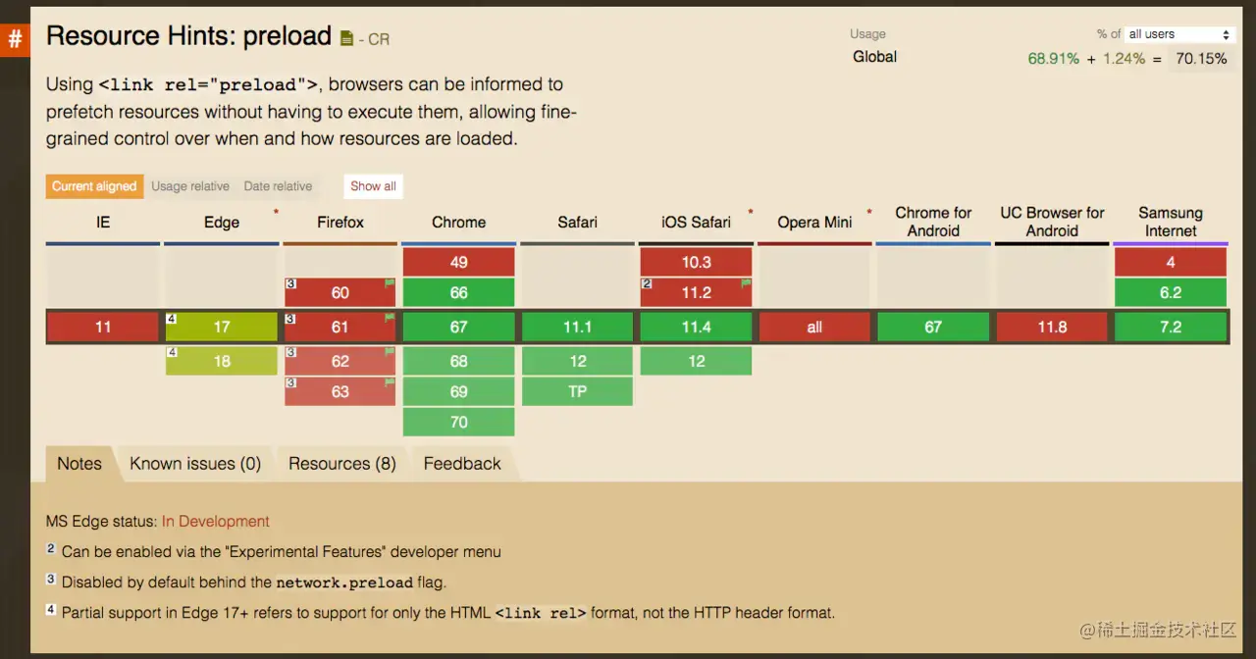Click the asterisk beside Opera Mini header

(868, 210)
